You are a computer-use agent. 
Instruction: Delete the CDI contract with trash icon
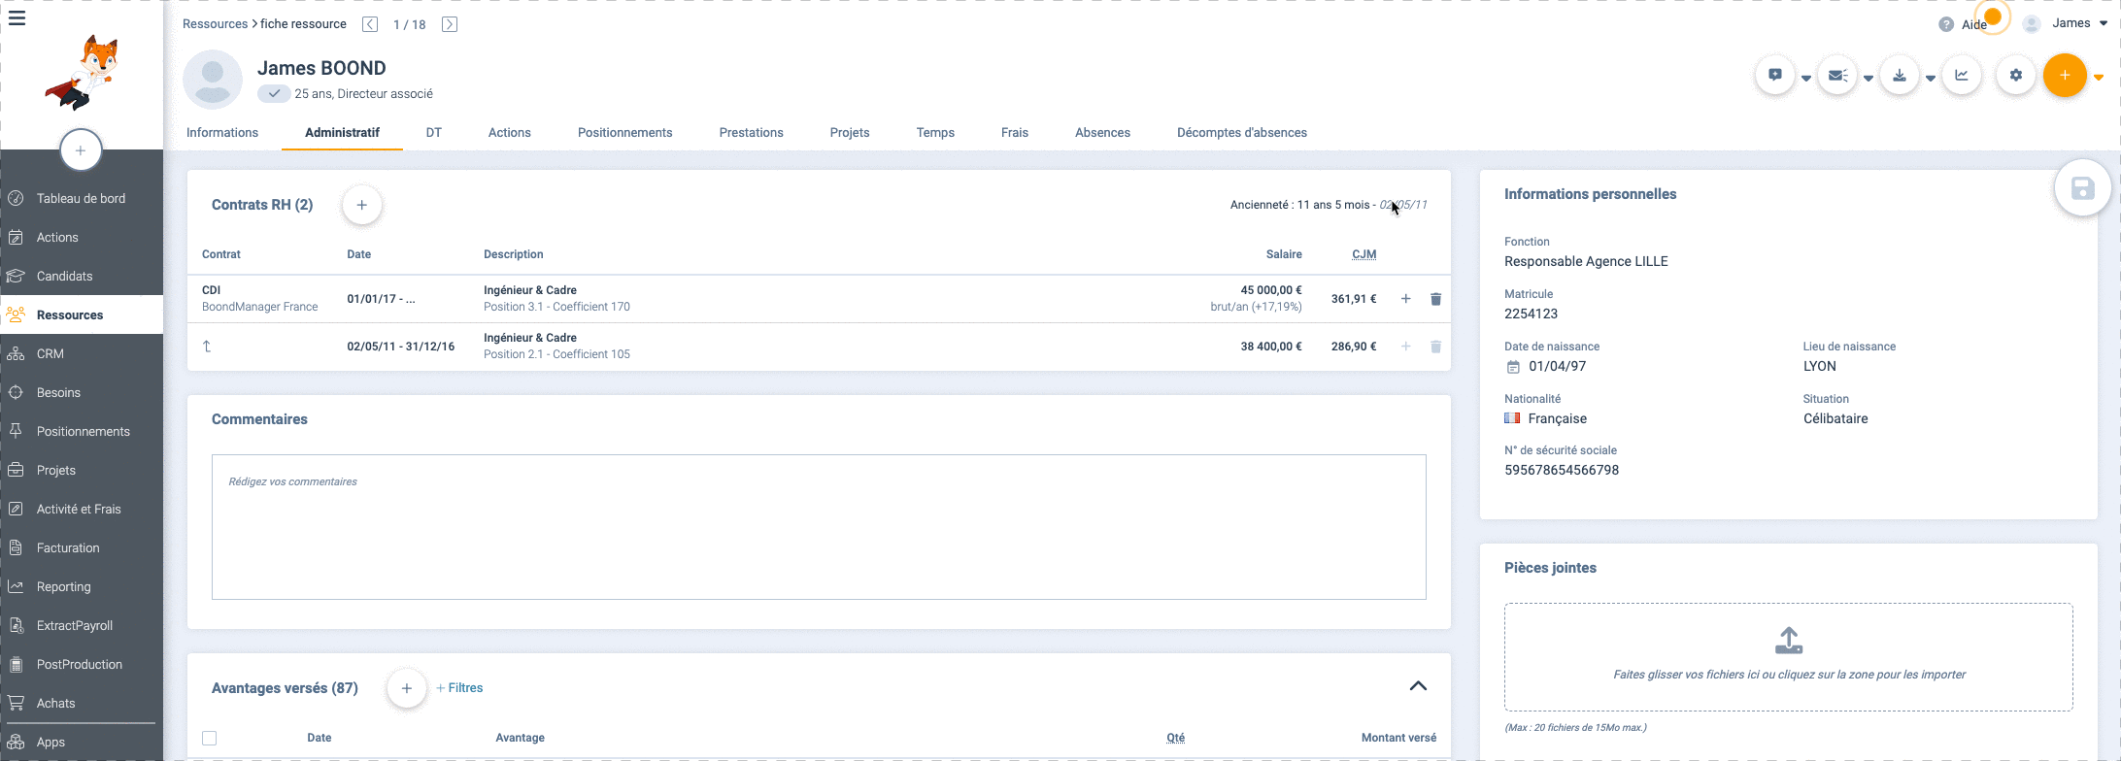tap(1435, 299)
